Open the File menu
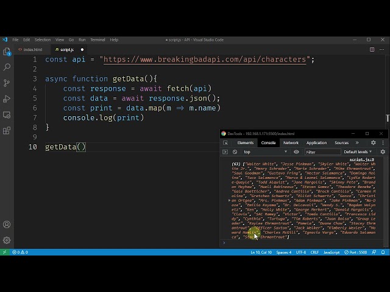This screenshot has width=390, height=292. [x=15, y=40]
